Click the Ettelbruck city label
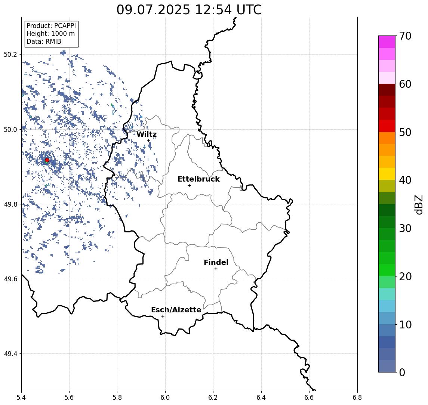 tap(199, 179)
